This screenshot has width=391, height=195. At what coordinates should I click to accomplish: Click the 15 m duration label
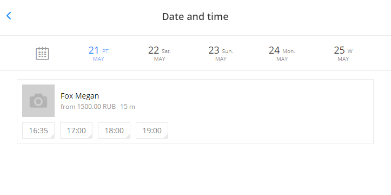pyautogui.click(x=128, y=107)
